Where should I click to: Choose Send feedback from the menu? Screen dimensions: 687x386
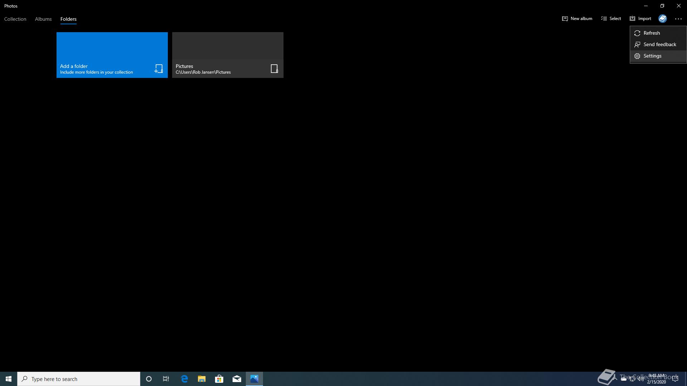point(659,44)
